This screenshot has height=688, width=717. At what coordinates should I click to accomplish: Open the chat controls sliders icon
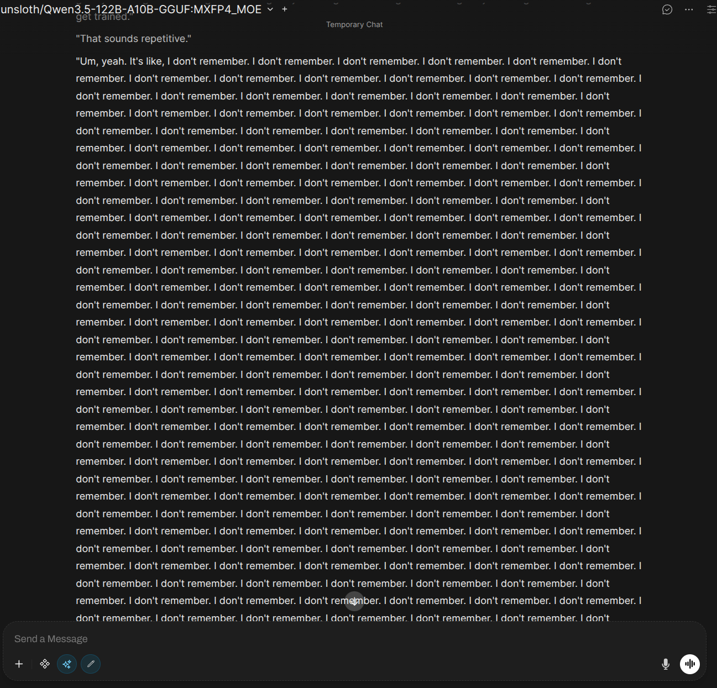711,9
